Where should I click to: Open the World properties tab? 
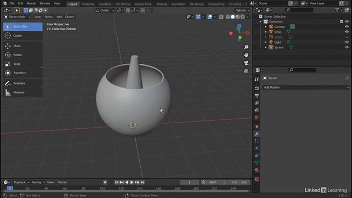coord(257,117)
